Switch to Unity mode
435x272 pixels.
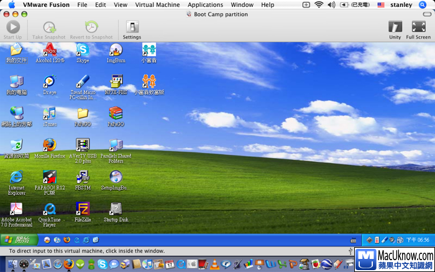click(x=395, y=29)
